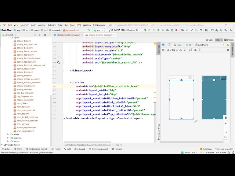Open the AppTheme dropdown

point(203,45)
